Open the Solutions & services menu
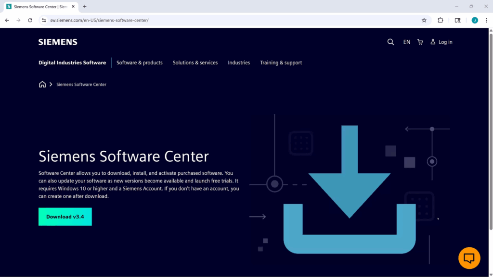 pos(195,62)
